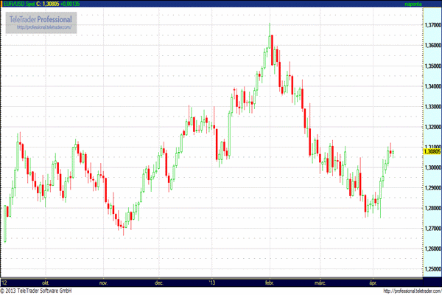Screen dimensions: 442x295
Task: Select the ápr. marker on time axis
Action: 373,282
